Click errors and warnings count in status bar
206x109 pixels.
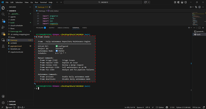[21, 107]
